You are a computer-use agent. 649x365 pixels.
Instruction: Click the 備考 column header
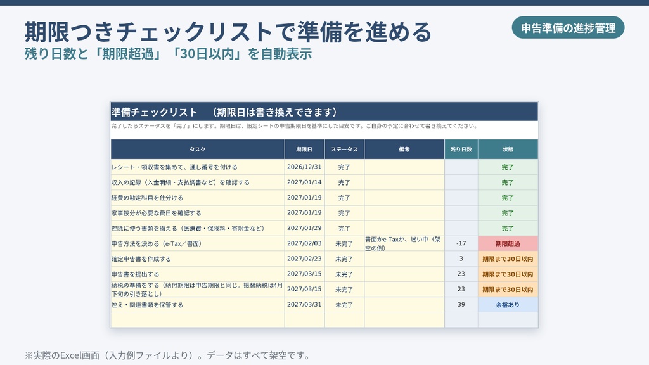pos(404,150)
